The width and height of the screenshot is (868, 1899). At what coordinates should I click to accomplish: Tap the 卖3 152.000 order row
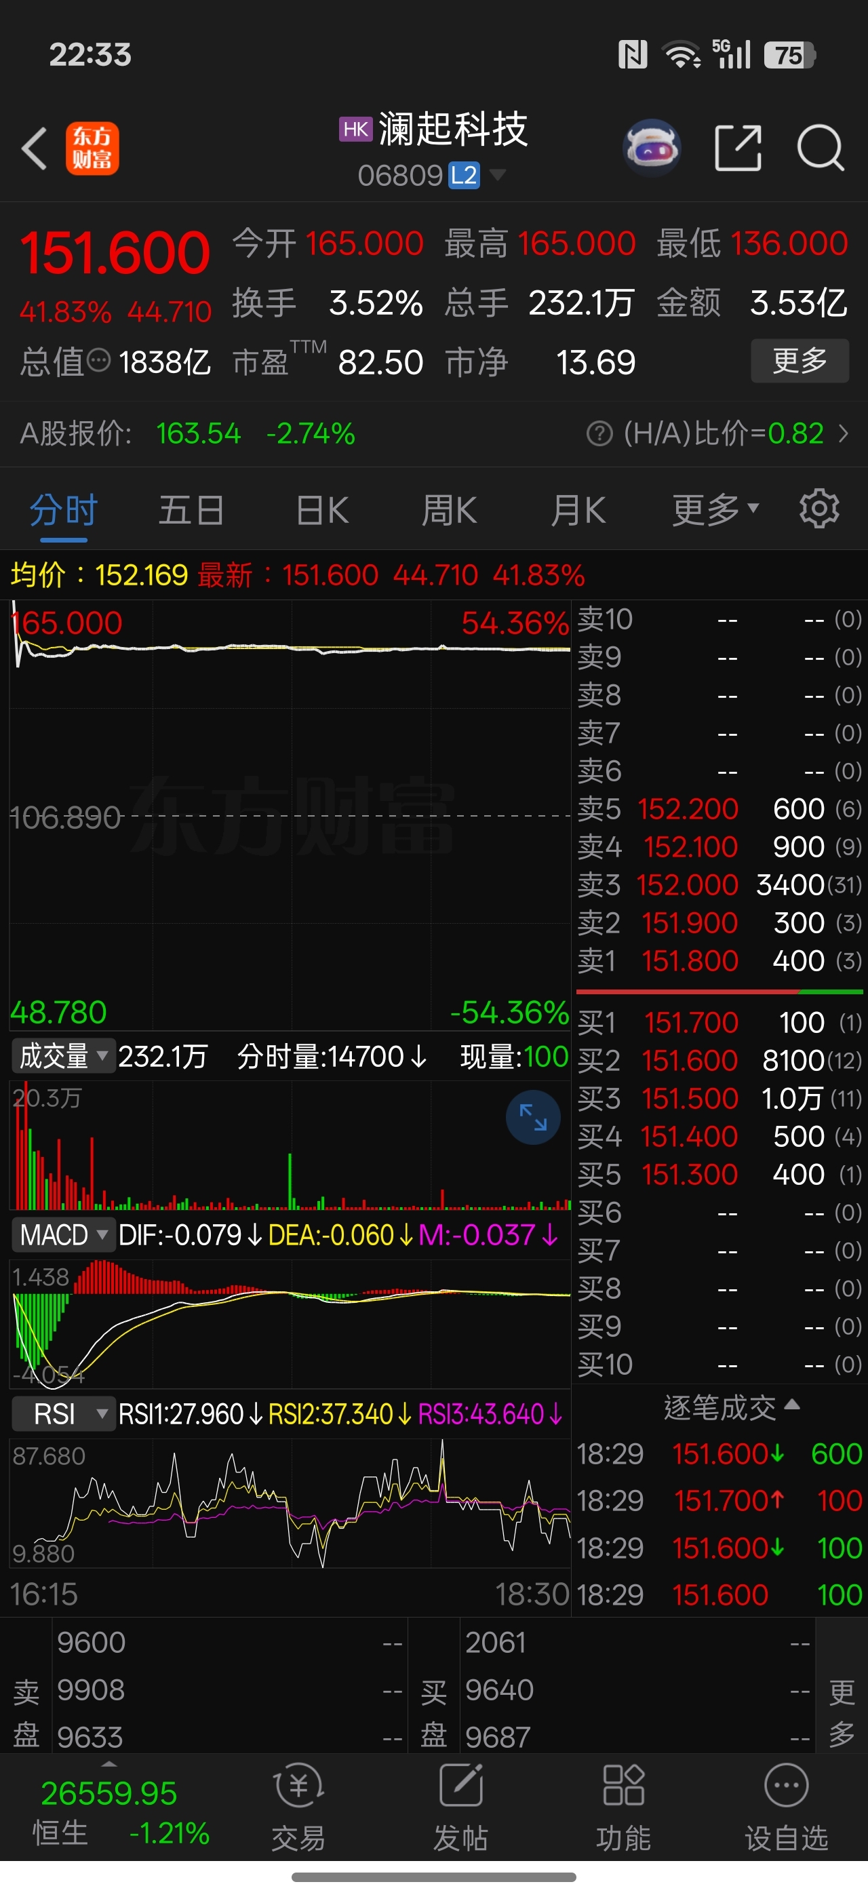point(719,884)
